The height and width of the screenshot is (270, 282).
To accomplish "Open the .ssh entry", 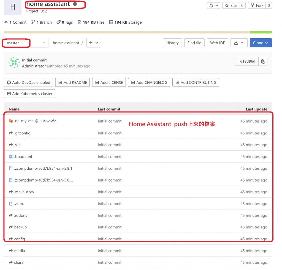I will point(17,145).
